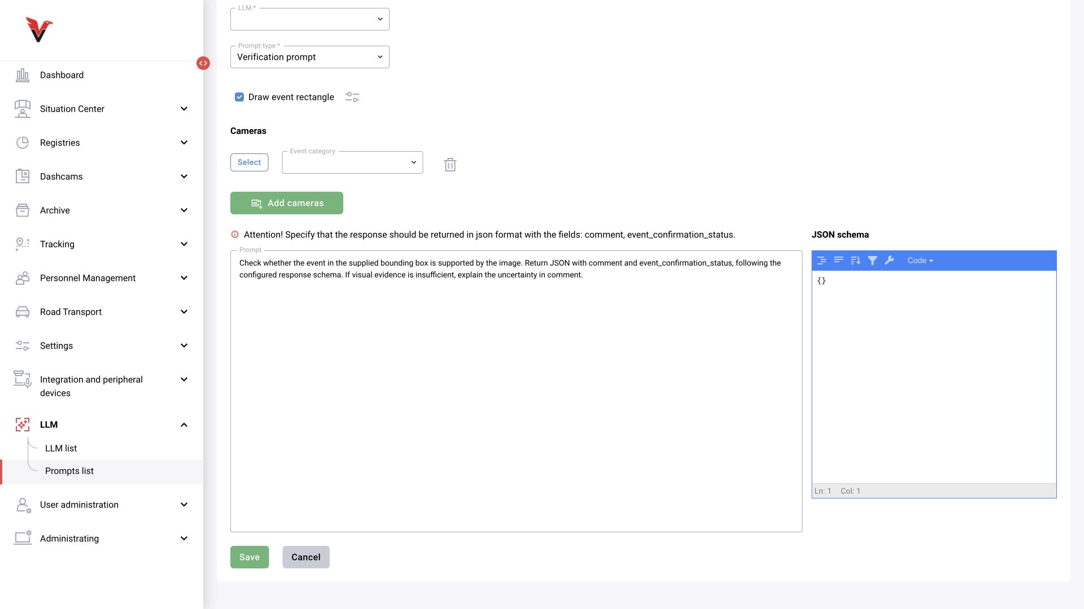Compact JSON data in schema toolbar

[x=838, y=261]
